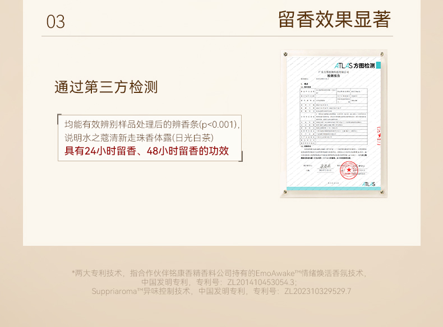This screenshot has height=327, width=443.
Task: Click the EmoAwake patent footnote line
Action: point(219,273)
